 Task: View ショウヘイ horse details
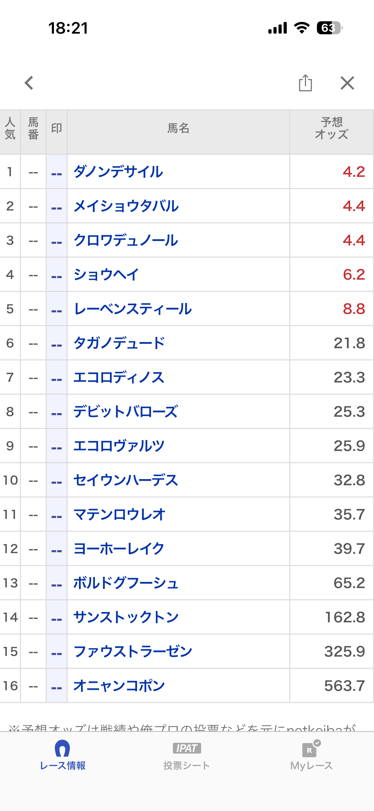tap(106, 275)
